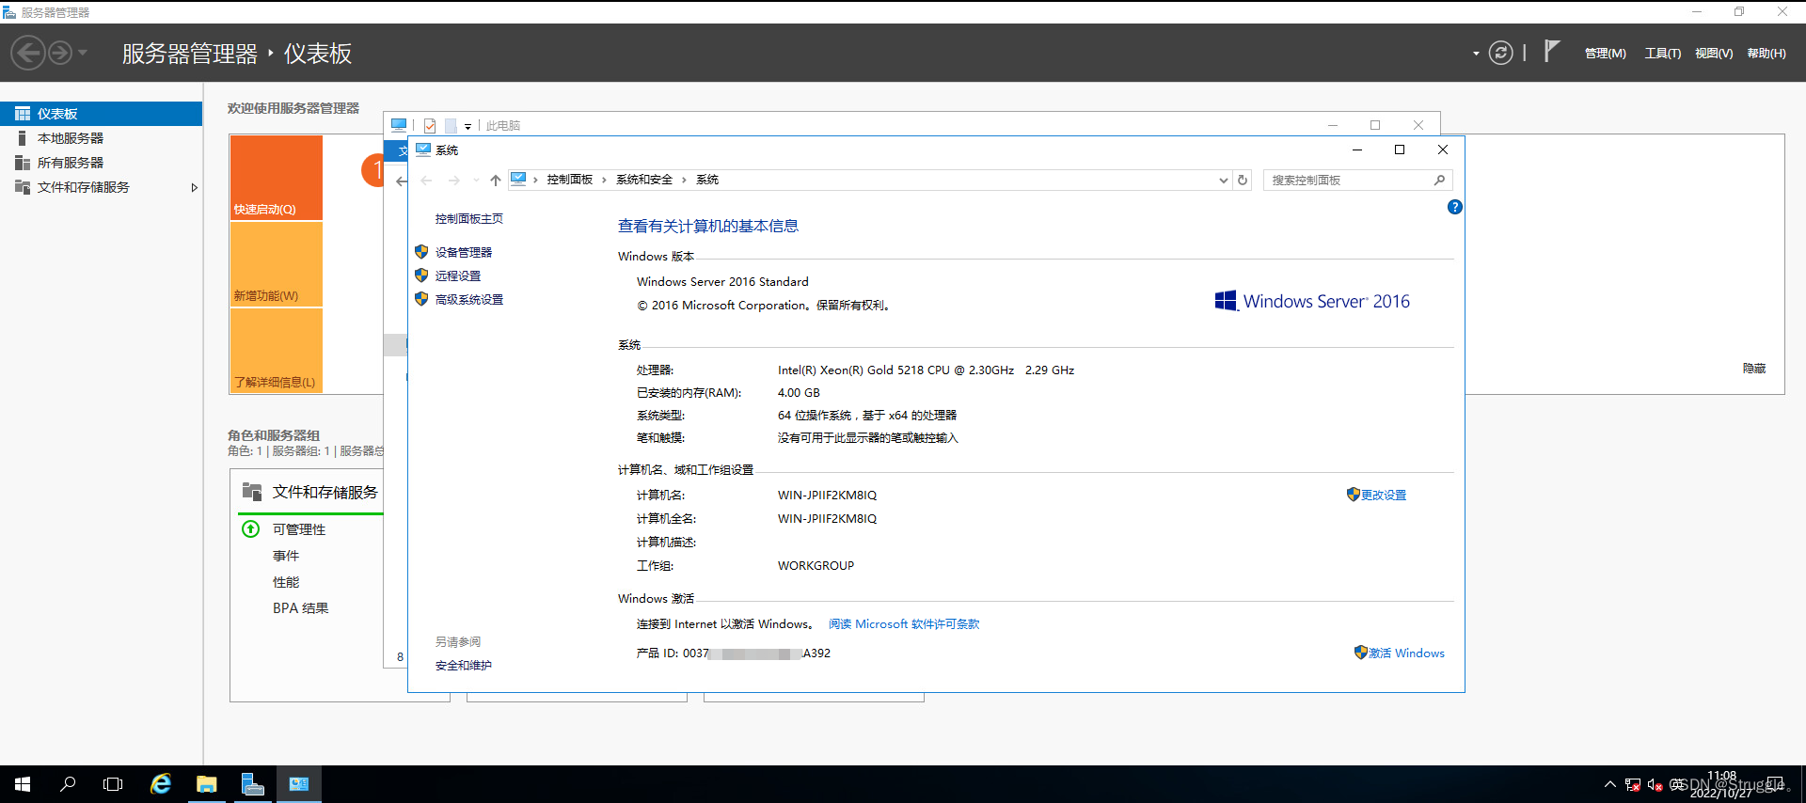Refresh the System control panel page
The height and width of the screenshot is (803, 1806).
click(1243, 180)
